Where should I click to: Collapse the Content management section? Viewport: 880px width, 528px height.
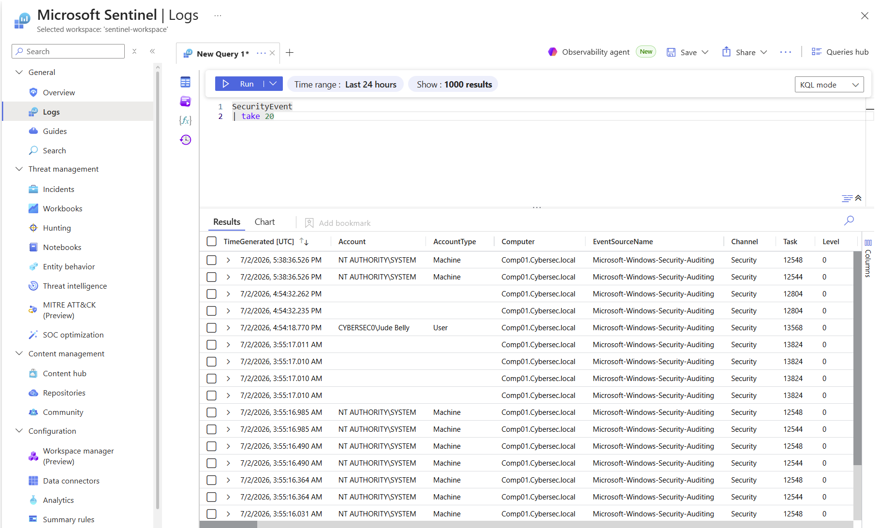point(19,353)
